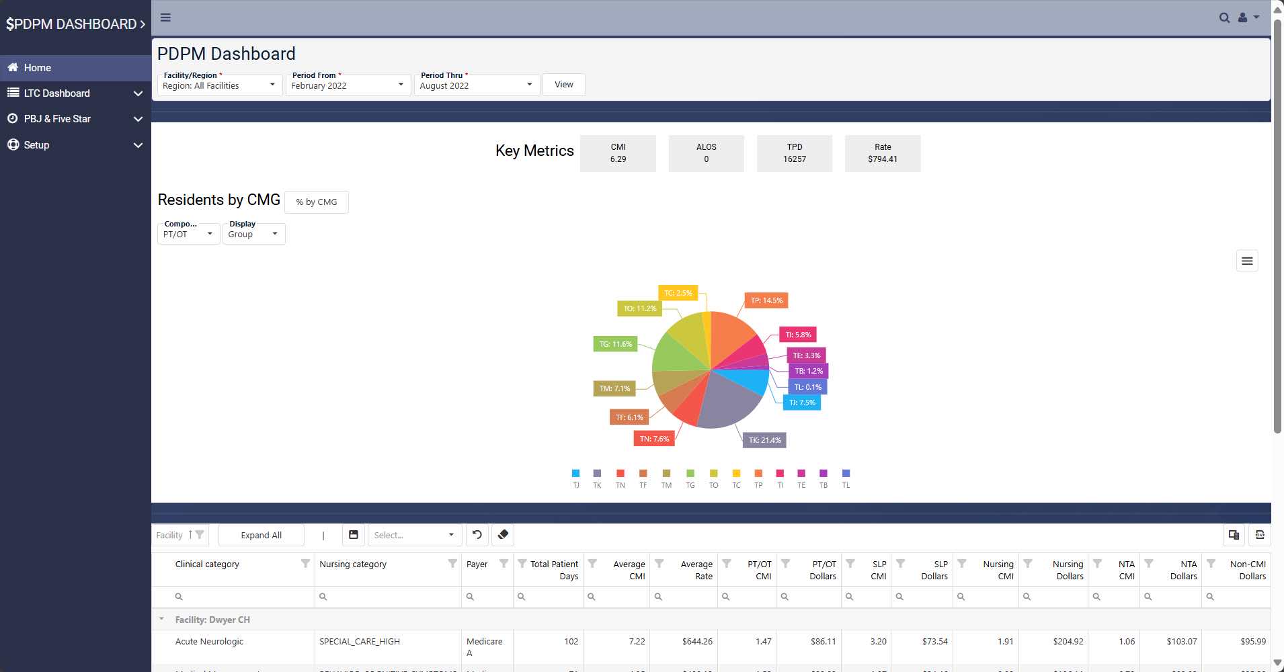Viewport: 1284px width, 672px height.
Task: Open the Facility/Region dropdown
Action: click(219, 85)
